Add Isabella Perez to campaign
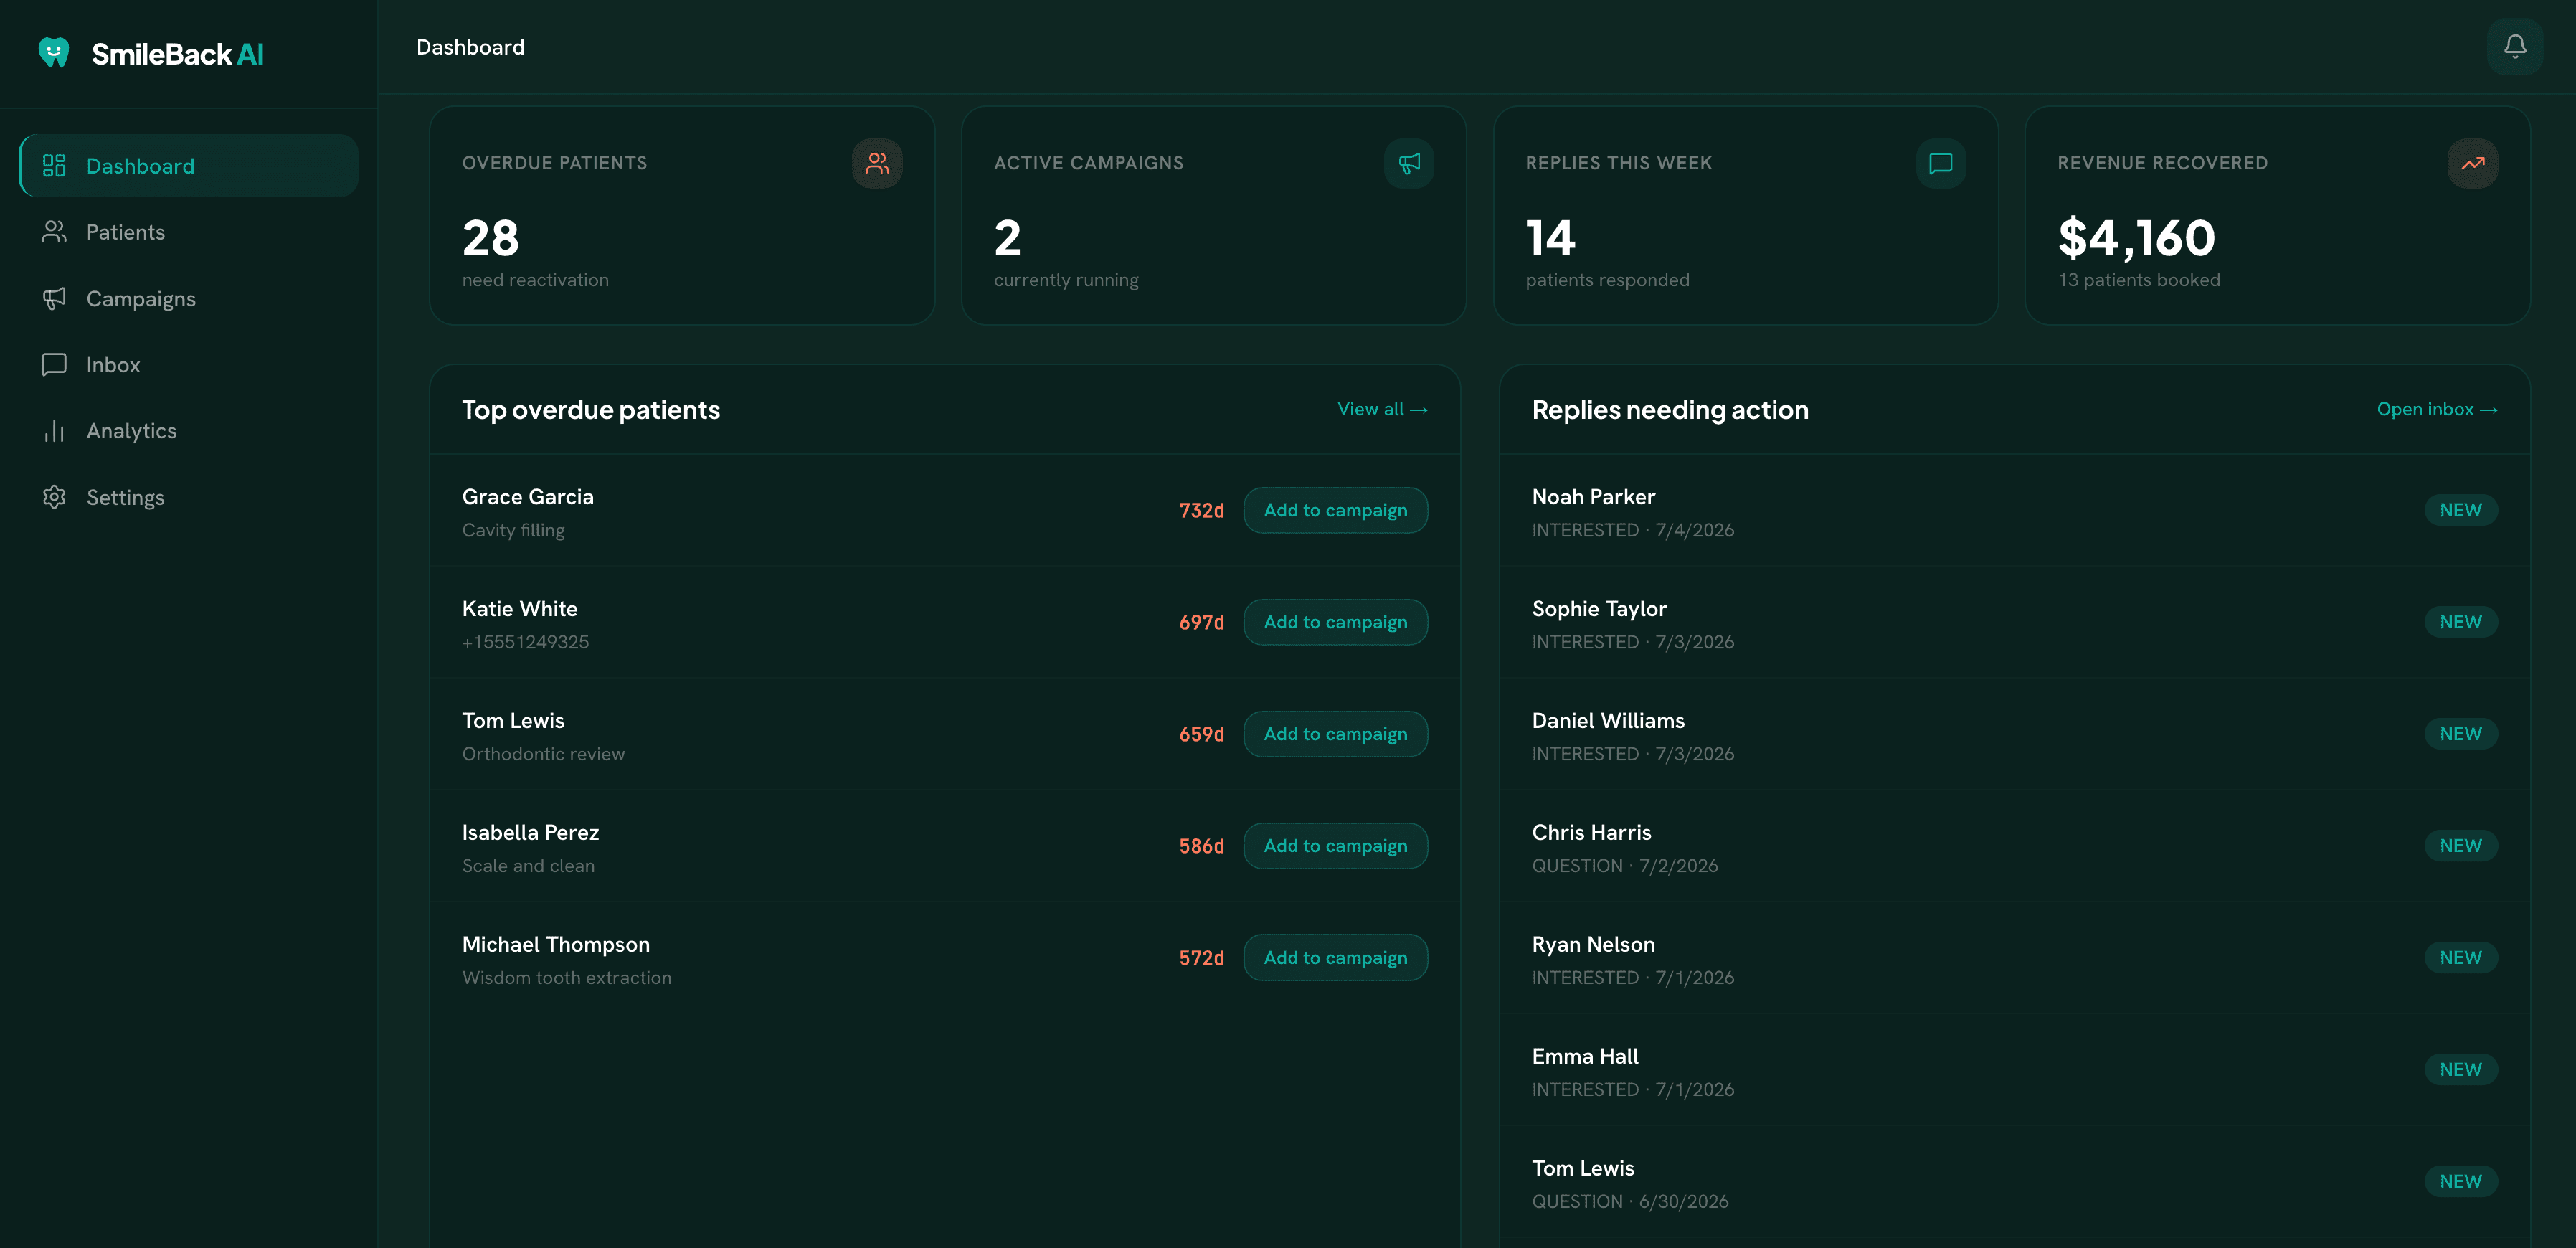The height and width of the screenshot is (1248, 2576). click(1335, 846)
